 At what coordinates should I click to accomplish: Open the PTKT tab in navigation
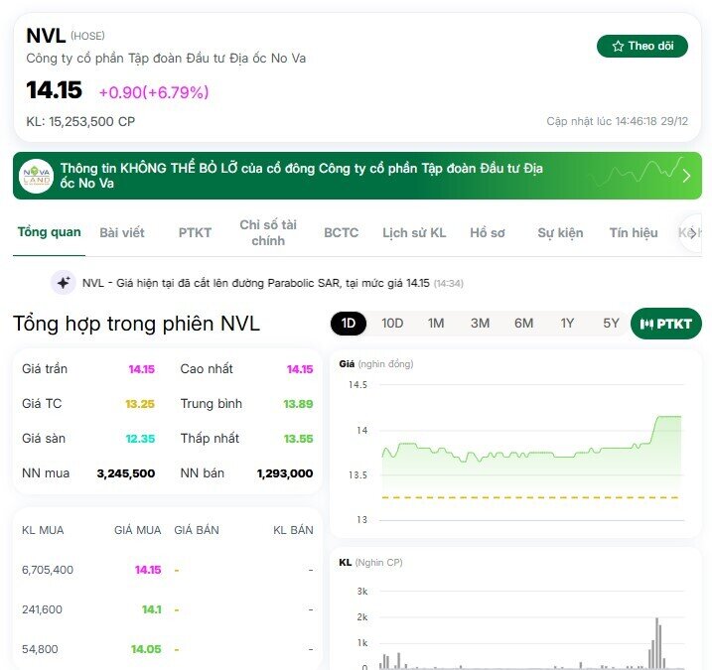[x=195, y=232]
